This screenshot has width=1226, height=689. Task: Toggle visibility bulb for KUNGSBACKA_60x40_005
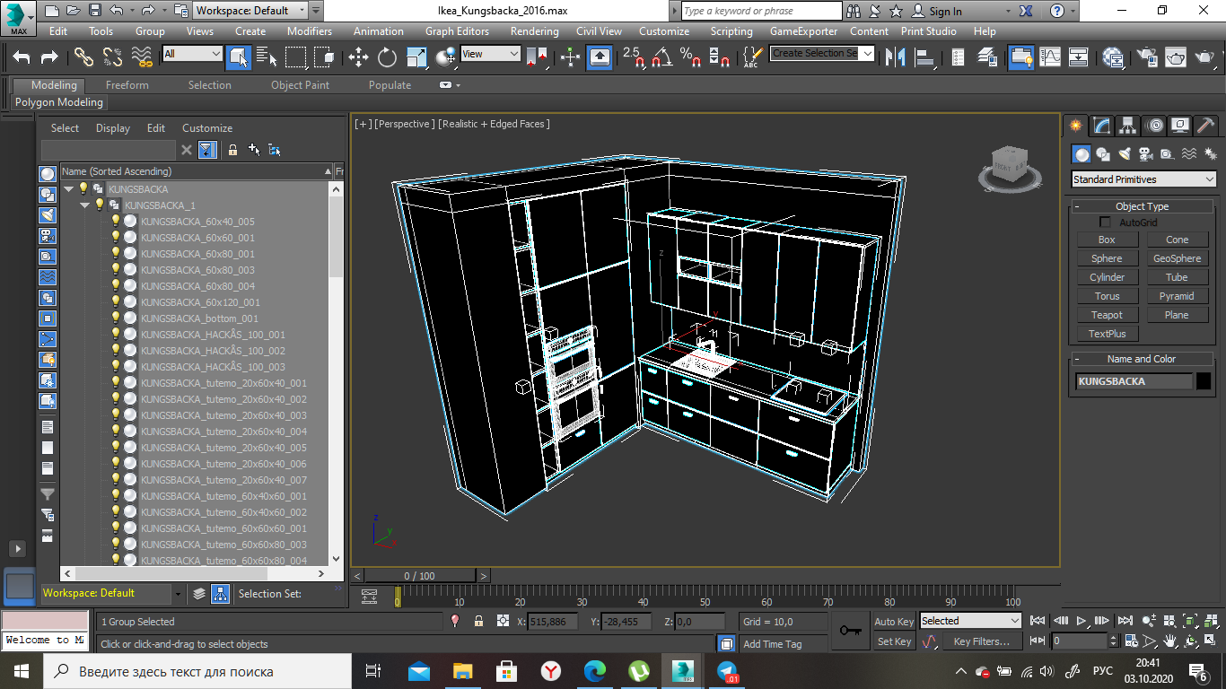pos(115,221)
